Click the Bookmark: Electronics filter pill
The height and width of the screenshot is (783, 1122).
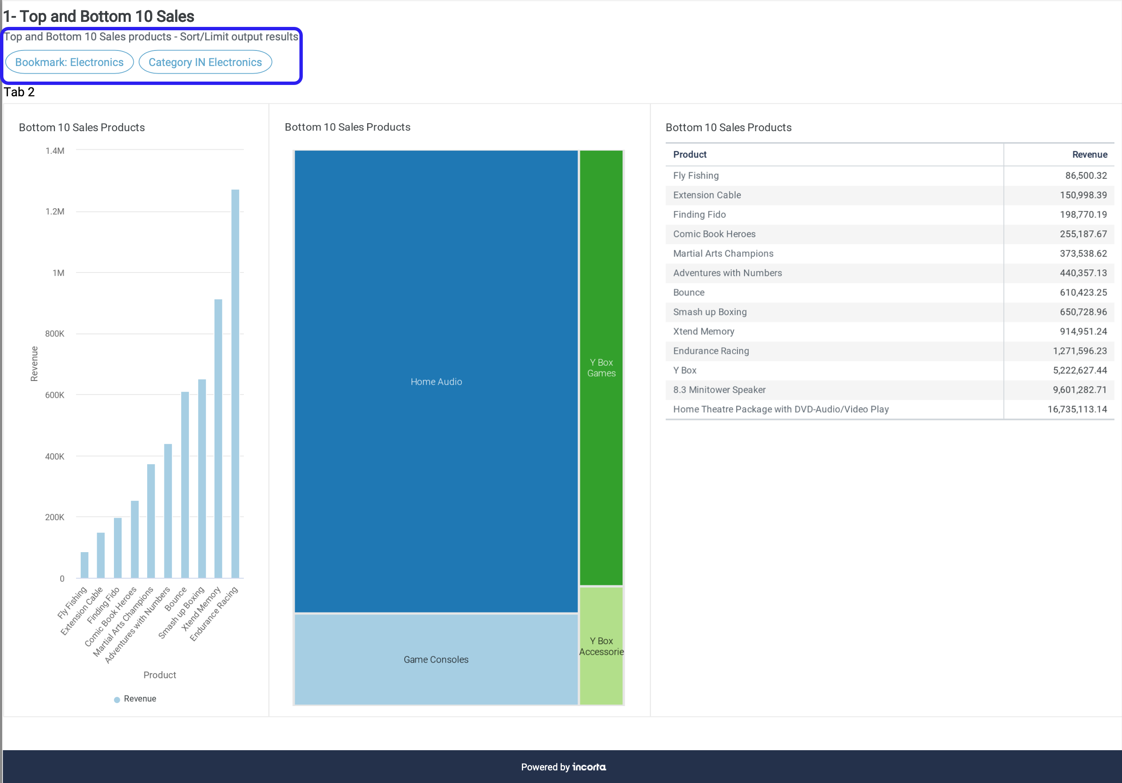pos(69,62)
